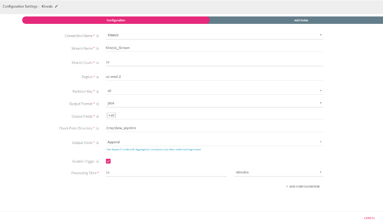The image size is (383, 221).
Task: Open the Output Format dropdown
Action: coord(214,103)
